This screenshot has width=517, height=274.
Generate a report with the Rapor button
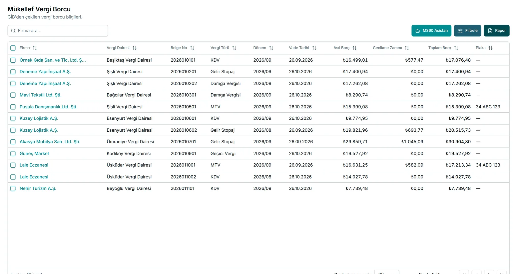[x=497, y=31]
